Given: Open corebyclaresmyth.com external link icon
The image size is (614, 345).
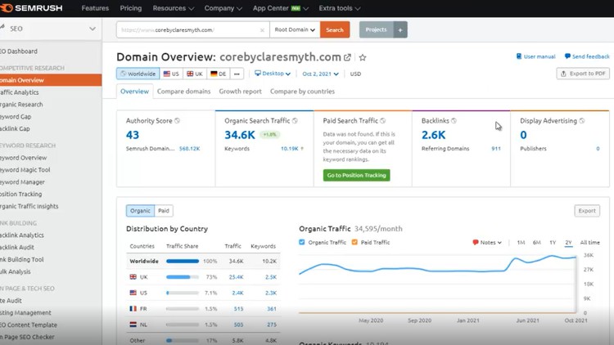Looking at the screenshot, I should [x=347, y=57].
